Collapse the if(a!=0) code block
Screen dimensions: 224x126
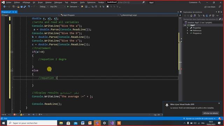coord(12,52)
